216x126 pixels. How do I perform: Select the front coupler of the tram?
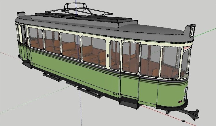pos(191,113)
